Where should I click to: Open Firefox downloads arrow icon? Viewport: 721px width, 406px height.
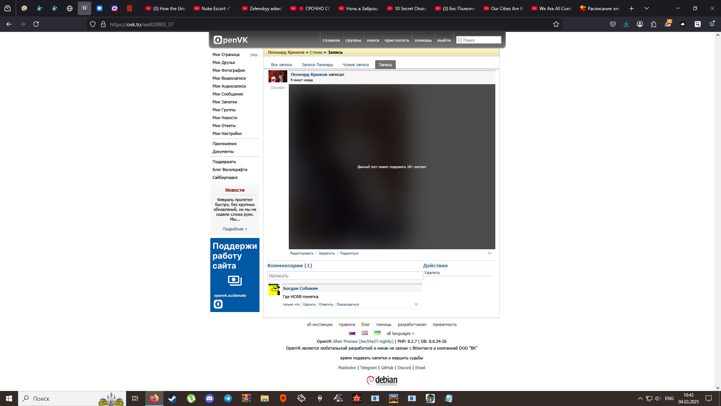pos(626,24)
